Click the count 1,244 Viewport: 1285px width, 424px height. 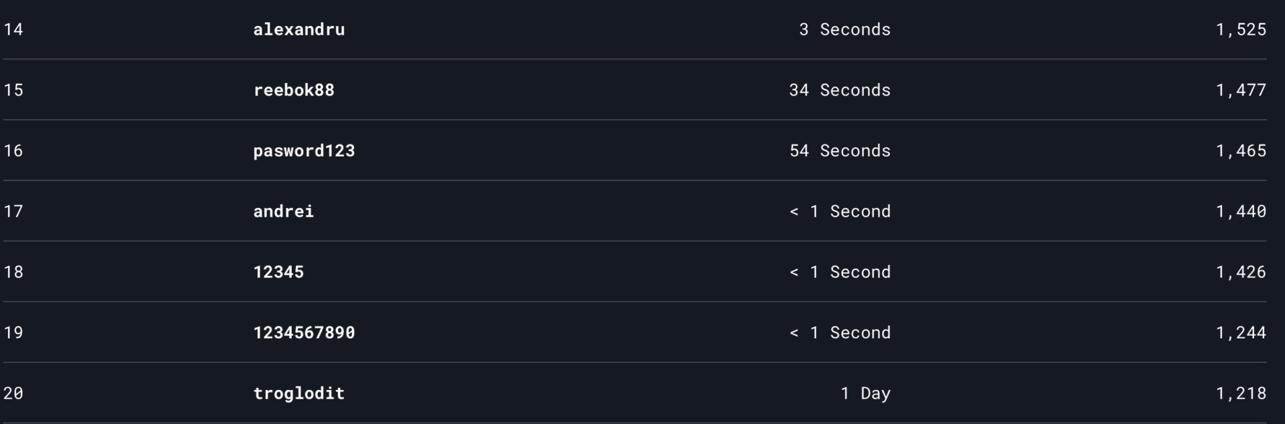coord(1241,333)
